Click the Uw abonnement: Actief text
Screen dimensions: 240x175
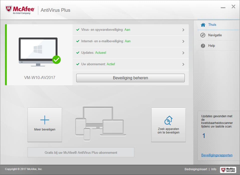tap(98, 64)
